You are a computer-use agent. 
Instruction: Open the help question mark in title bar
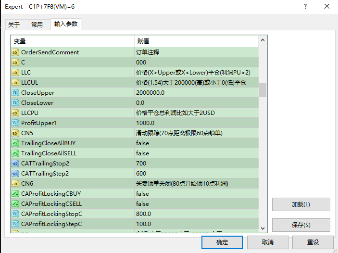coord(305,6)
